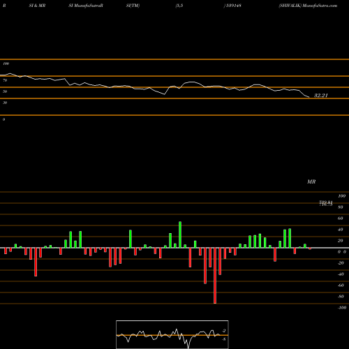Select the '539148' stock code text

[233, 6]
